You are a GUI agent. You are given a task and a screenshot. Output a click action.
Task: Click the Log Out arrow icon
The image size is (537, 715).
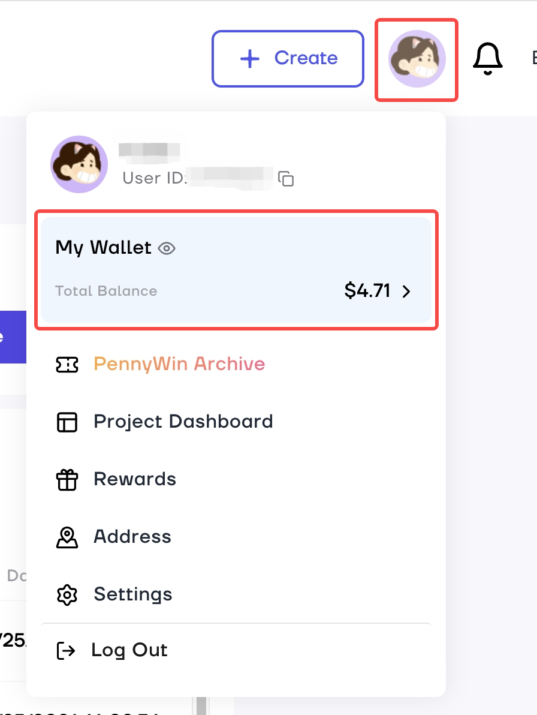tap(65, 651)
